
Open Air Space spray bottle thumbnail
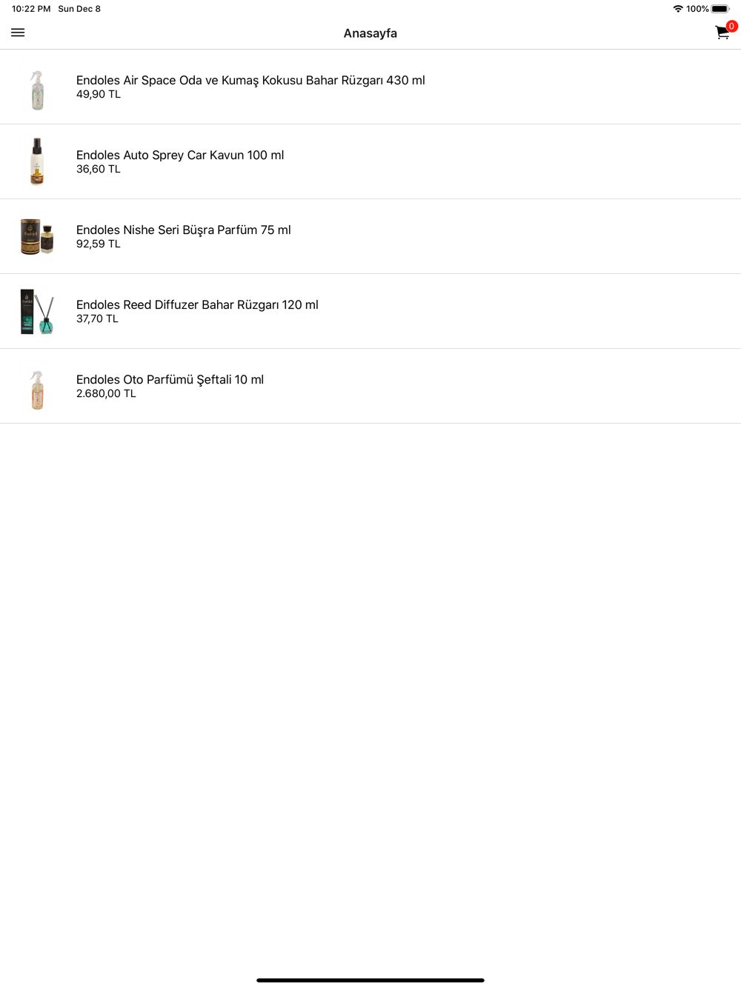[37, 90]
